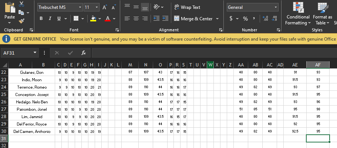This screenshot has width=337, height=148.
Task: Select cell with Del Carmen, Anthonio
Action: pos(32,131)
